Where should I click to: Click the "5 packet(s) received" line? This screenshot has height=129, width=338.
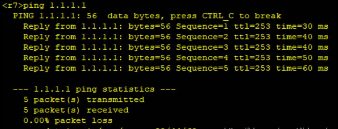click(x=76, y=110)
